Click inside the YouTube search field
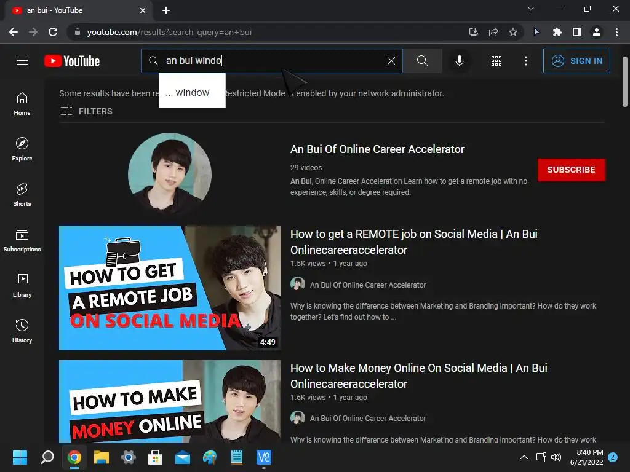Screen dimensions: 630x472 click(271, 61)
